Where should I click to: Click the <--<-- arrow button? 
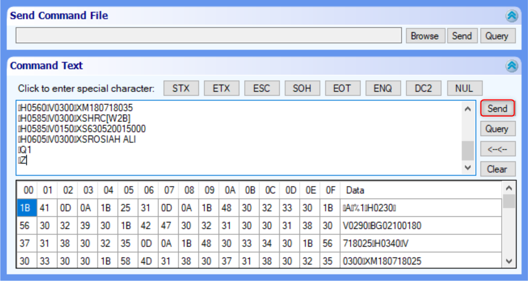(x=497, y=149)
